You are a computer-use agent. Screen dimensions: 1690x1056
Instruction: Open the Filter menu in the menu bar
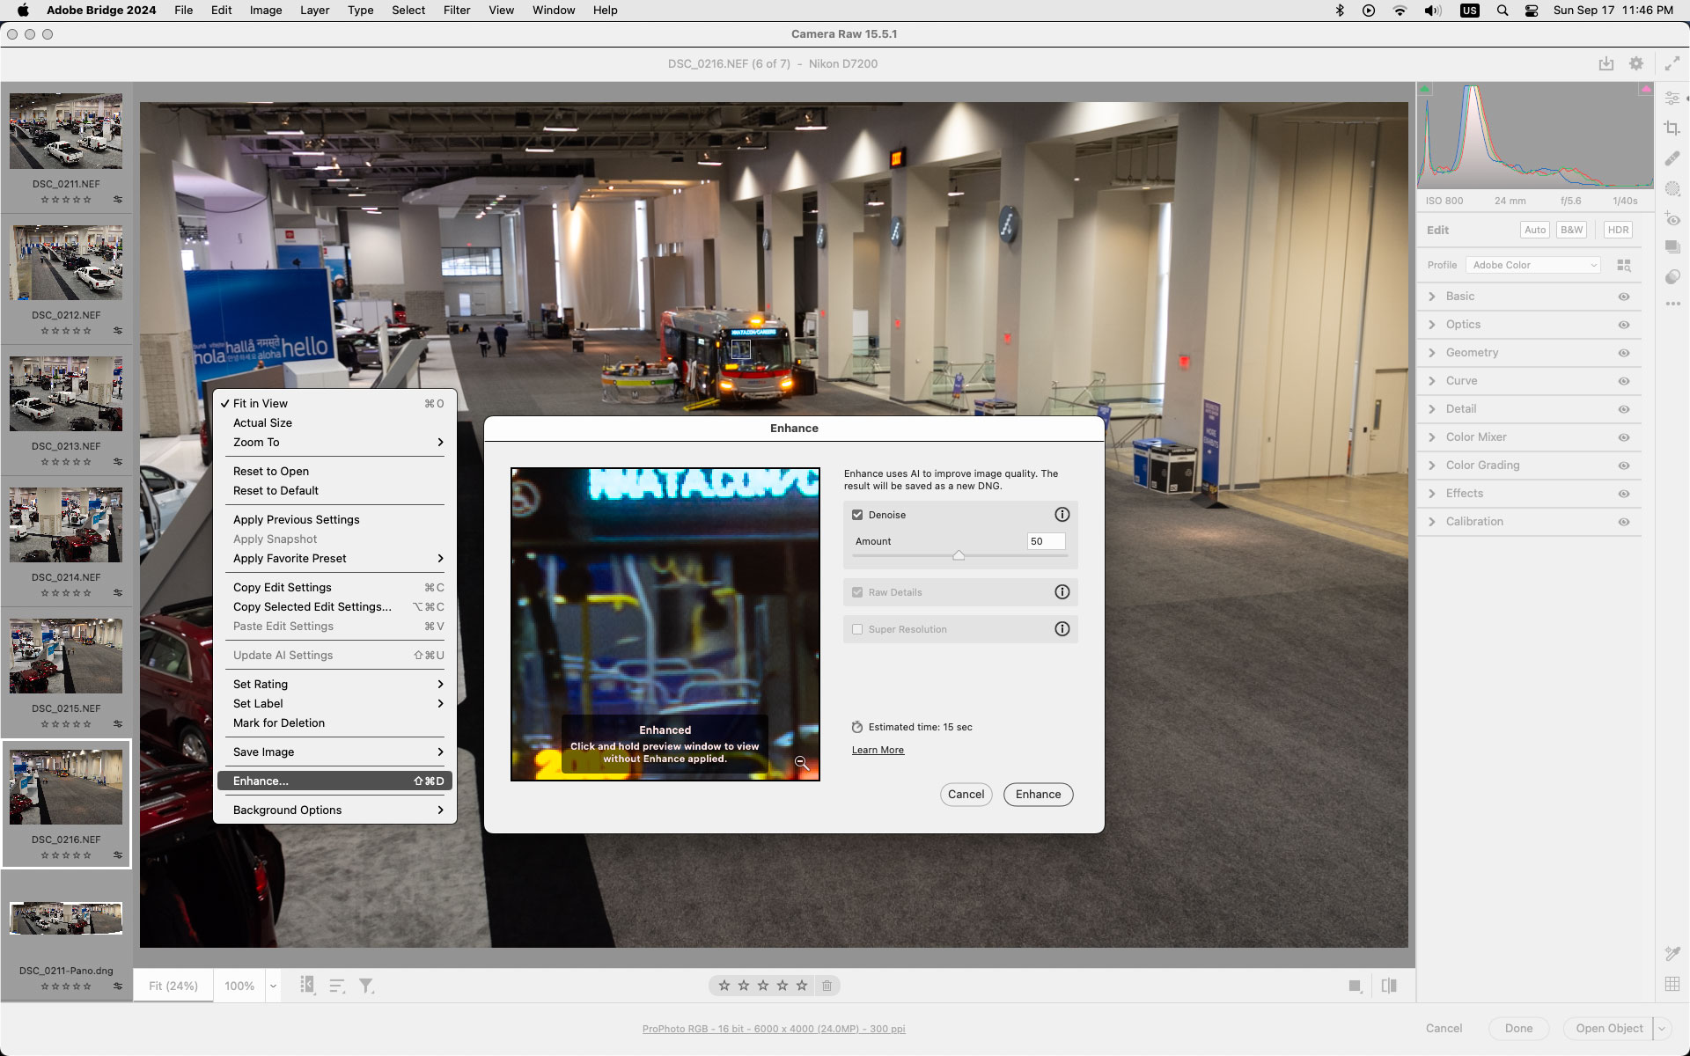[x=457, y=10]
